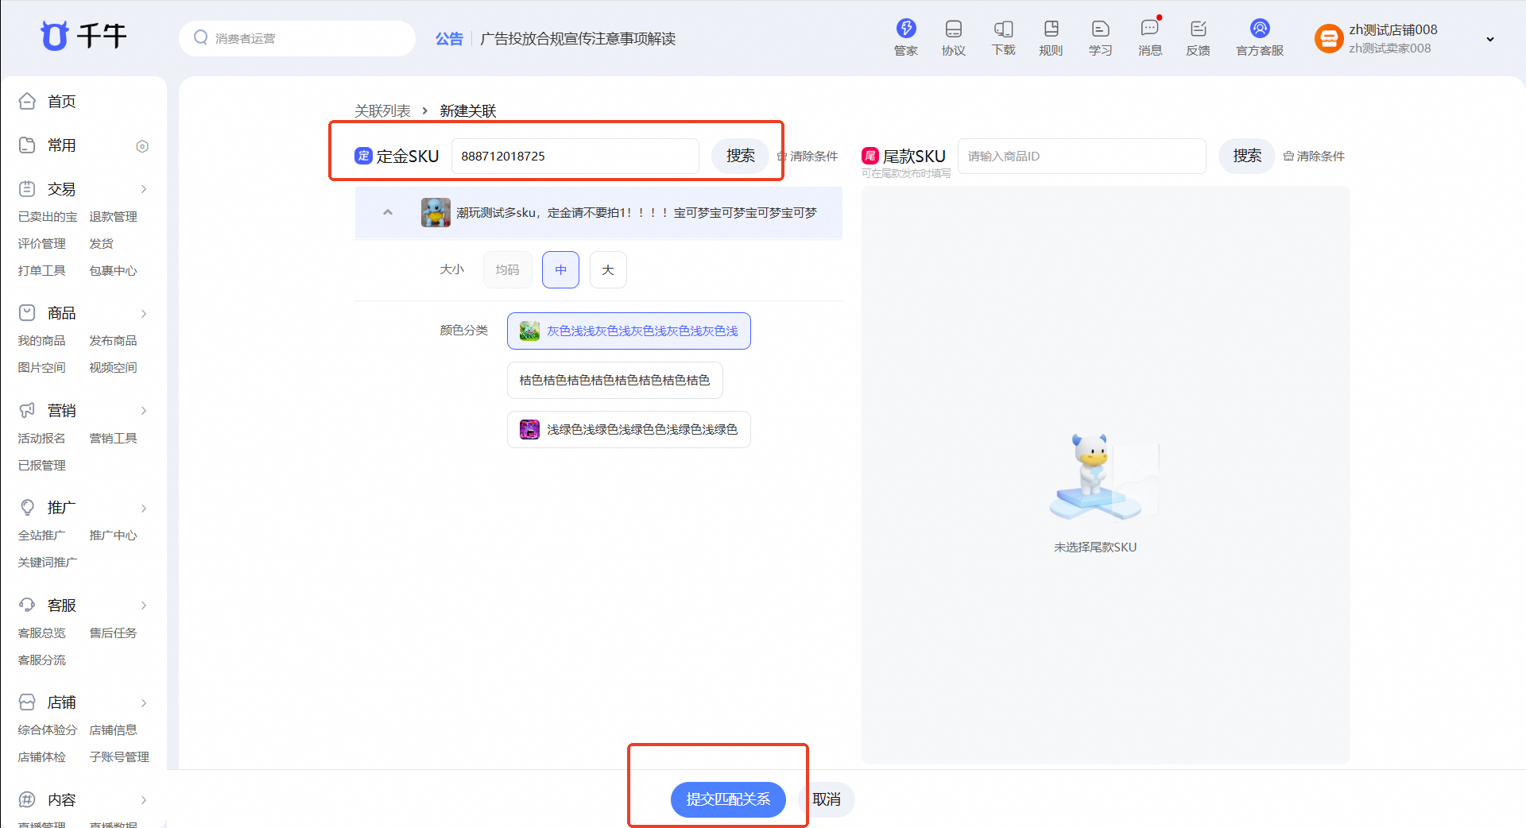Open 全站推广 in sidebar
Screen dimensions: 1526x828
(x=41, y=536)
